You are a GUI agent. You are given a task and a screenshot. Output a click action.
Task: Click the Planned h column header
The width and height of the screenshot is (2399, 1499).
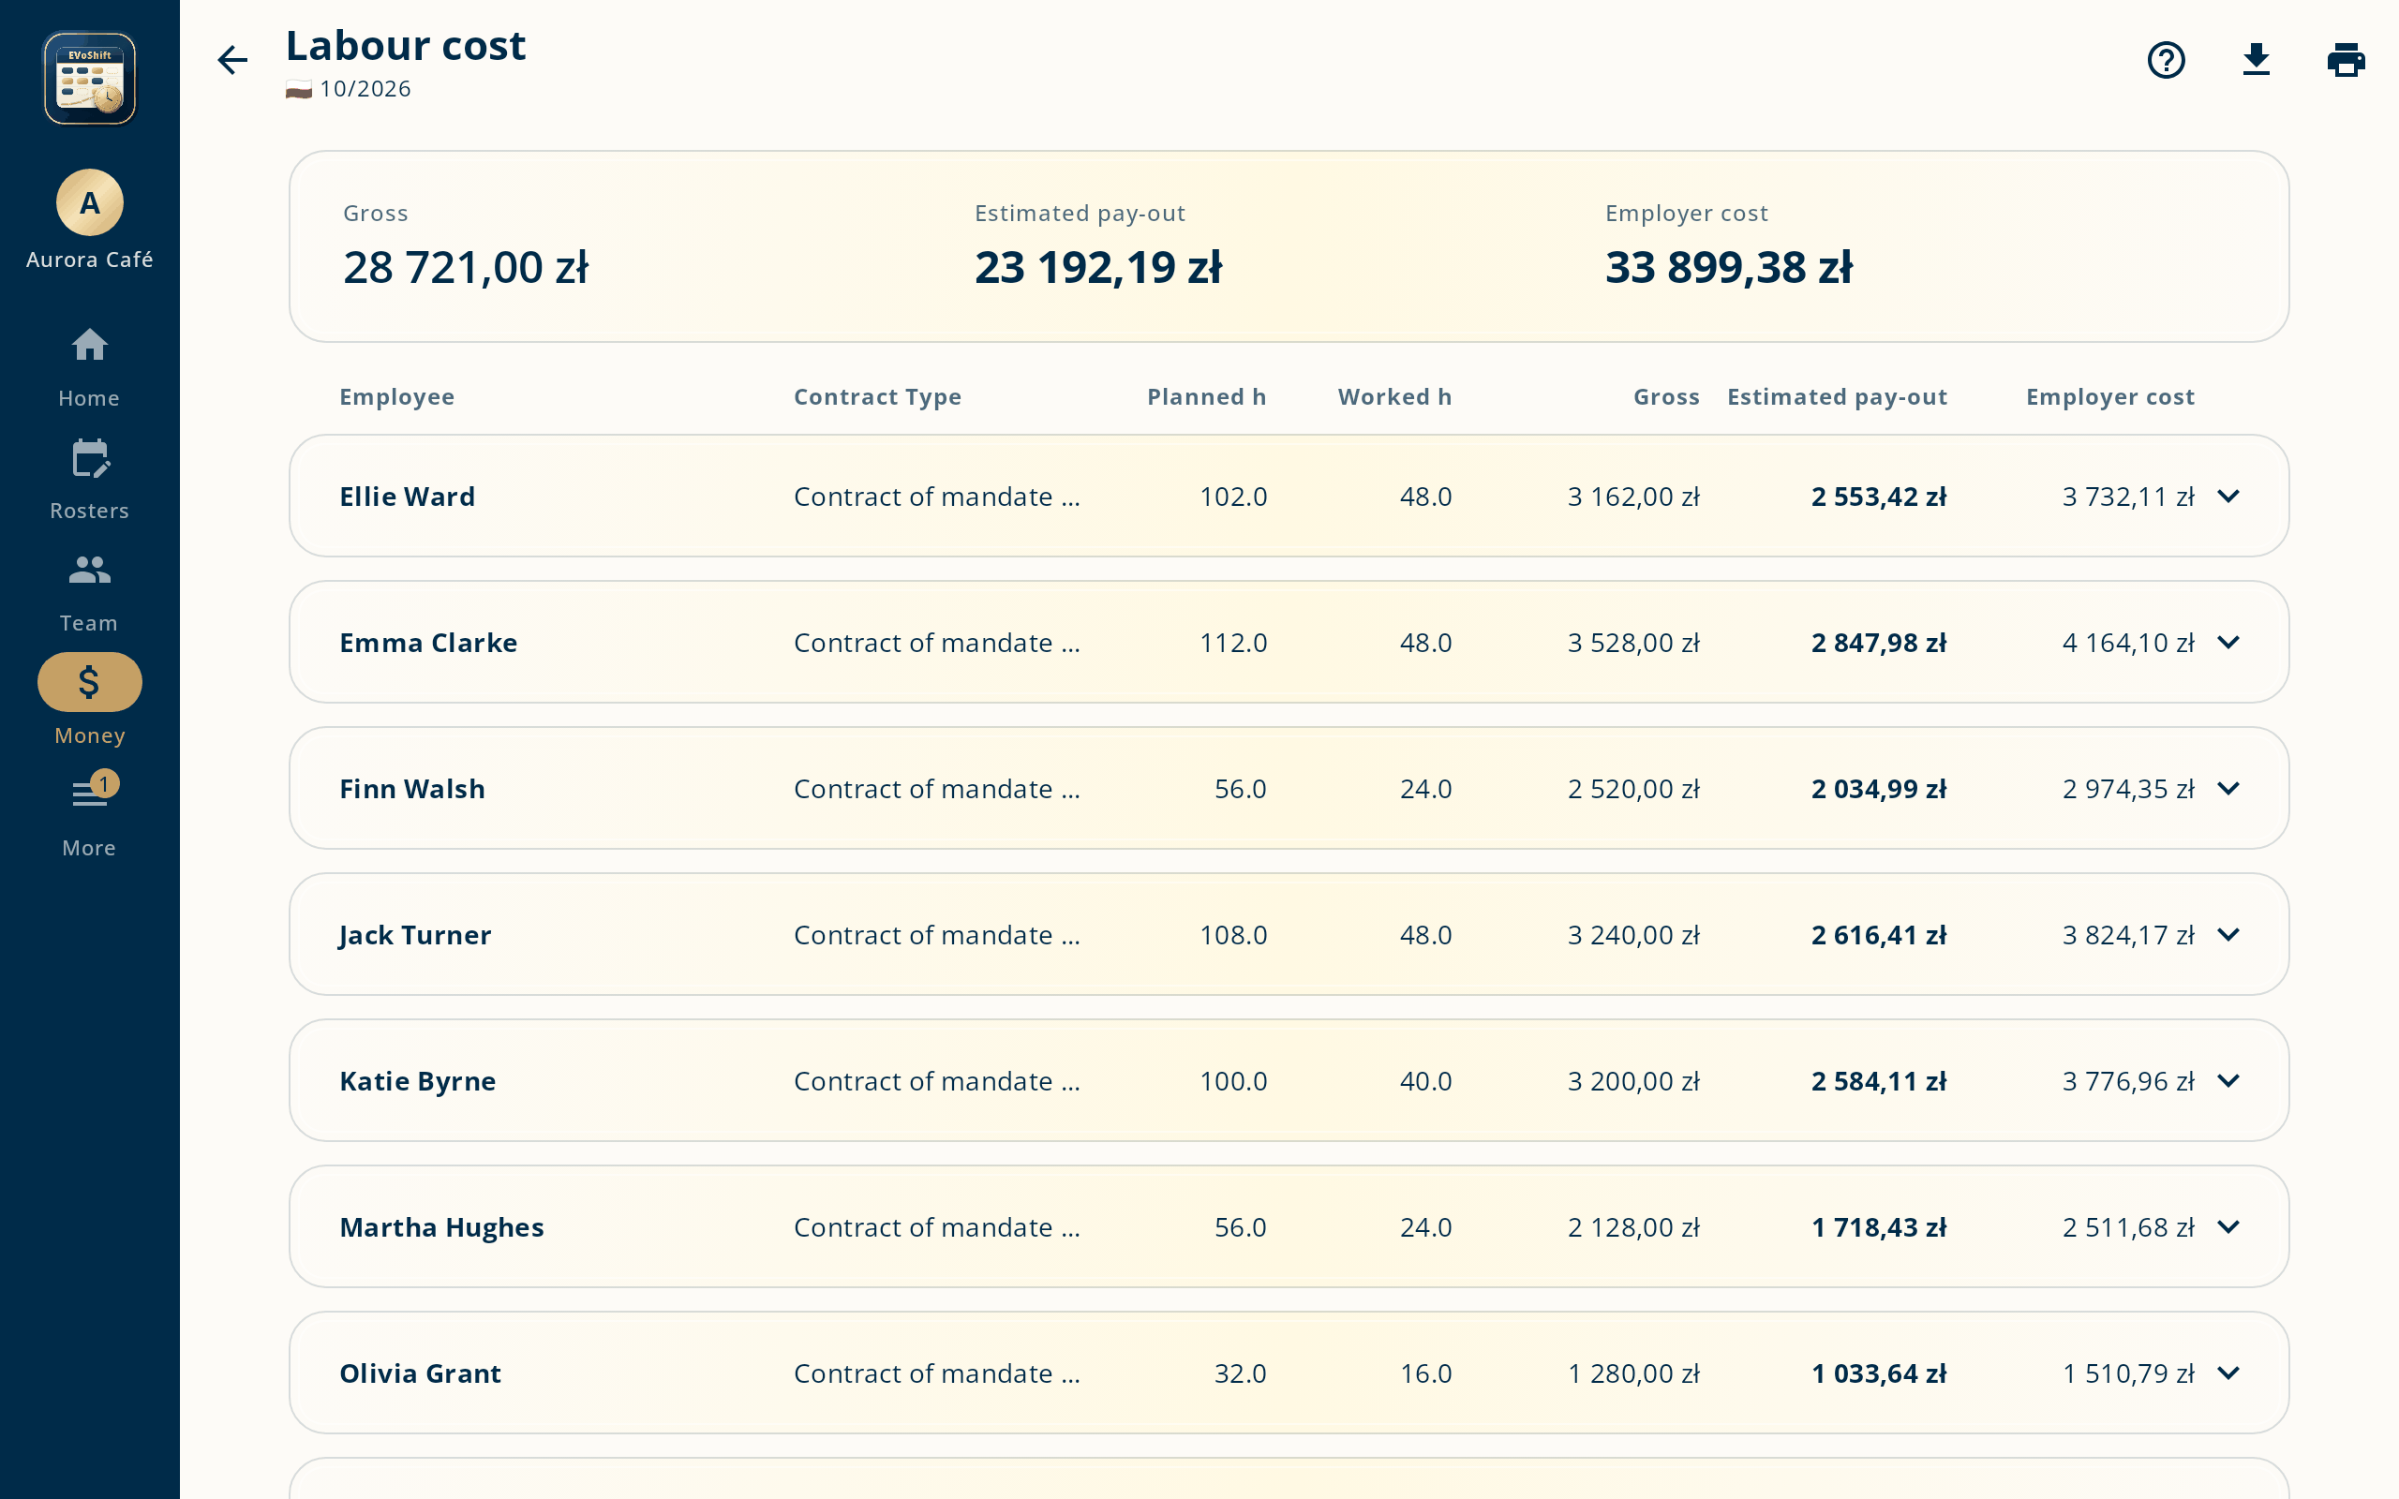pyautogui.click(x=1206, y=396)
